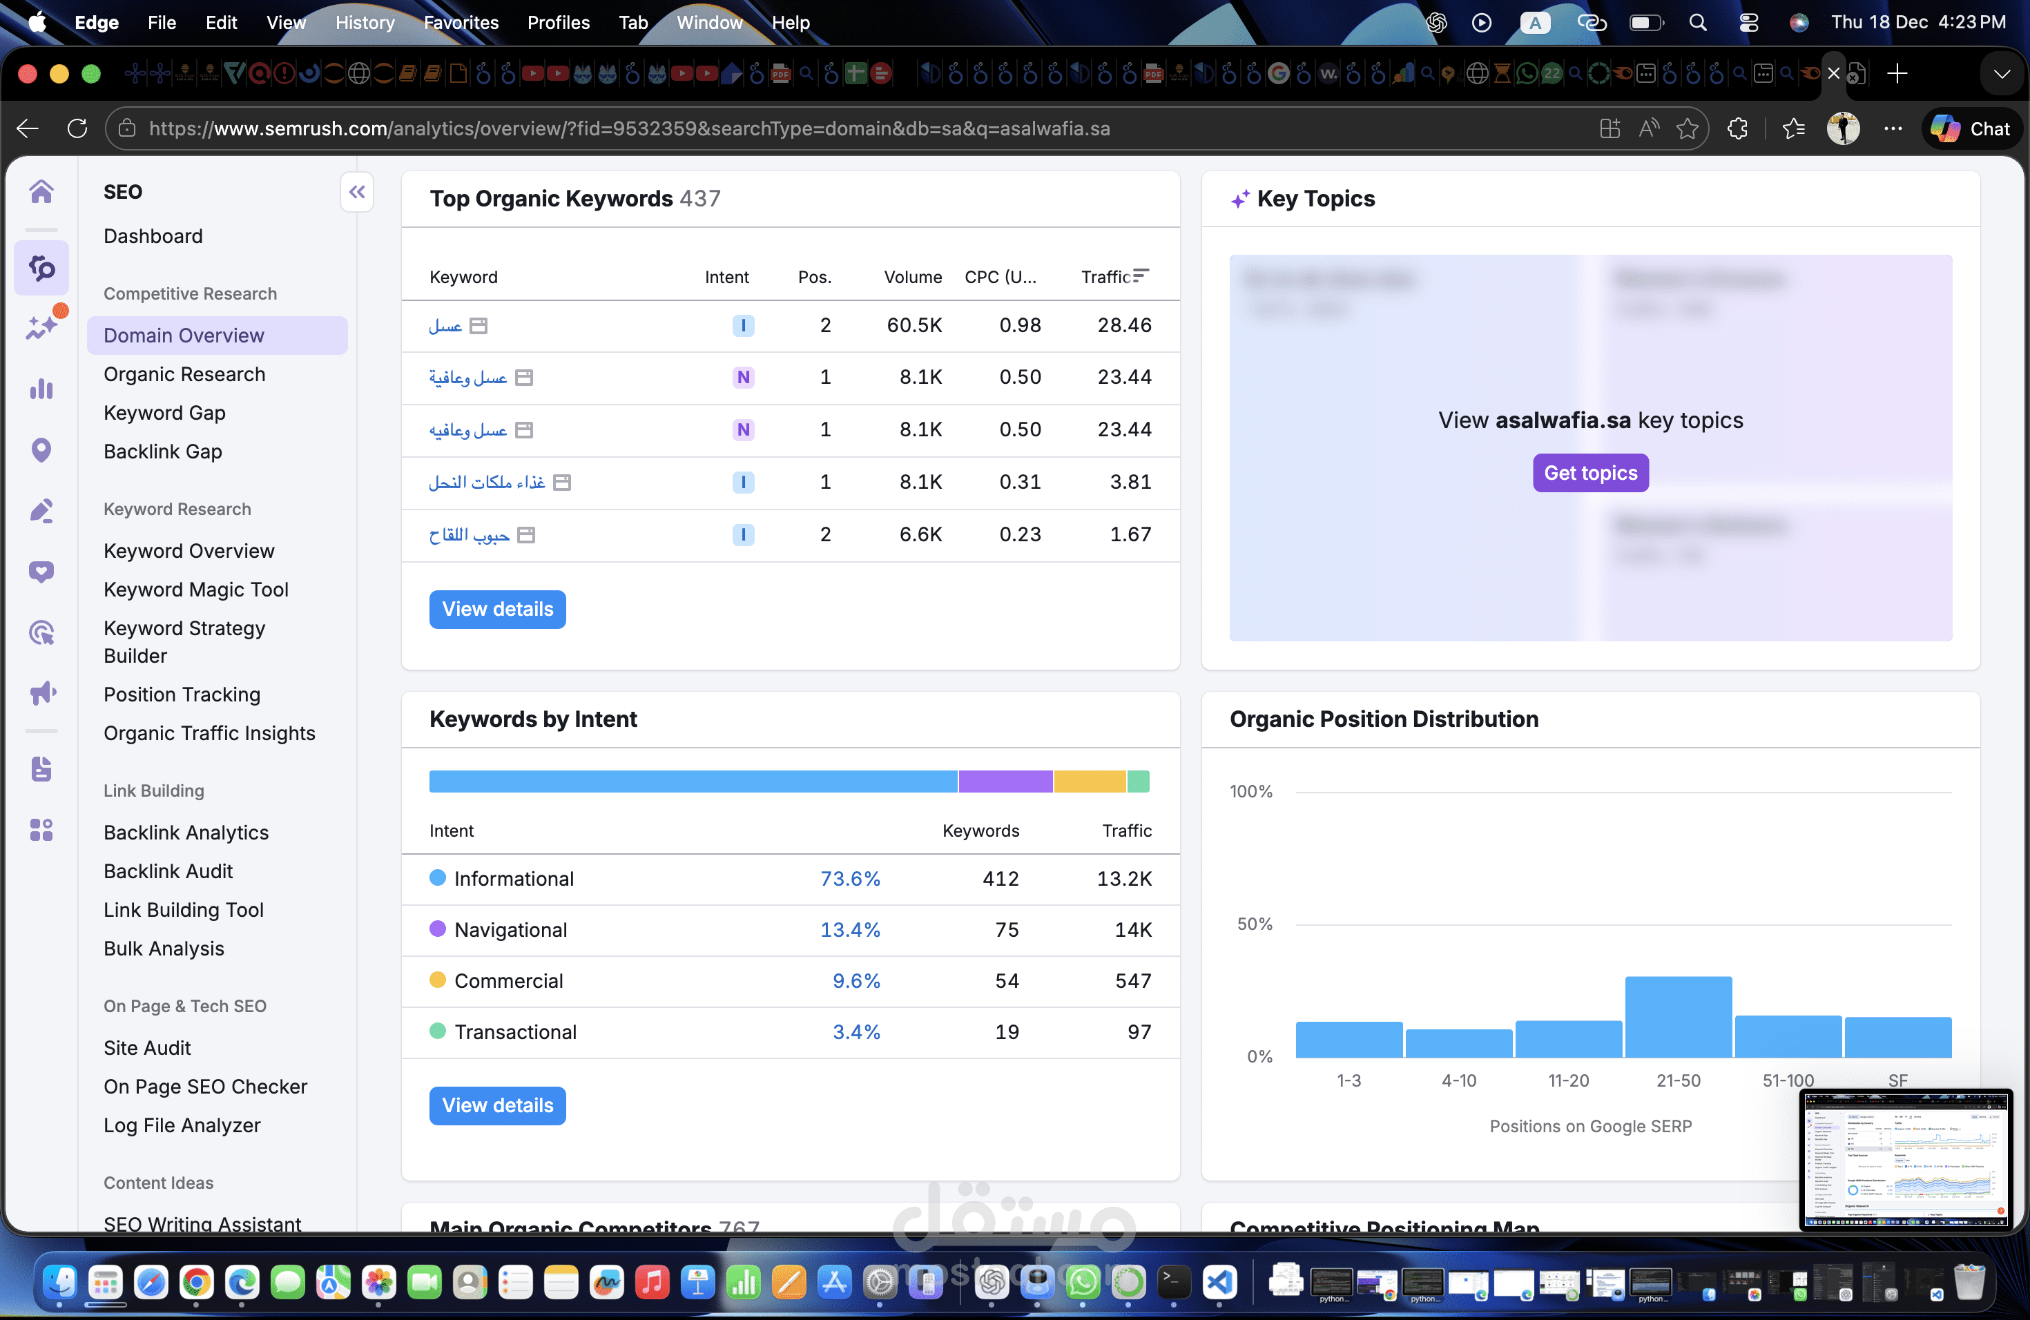Image resolution: width=2030 pixels, height=1320 pixels.
Task: Expand the browser tab list chevron
Action: click(2001, 74)
